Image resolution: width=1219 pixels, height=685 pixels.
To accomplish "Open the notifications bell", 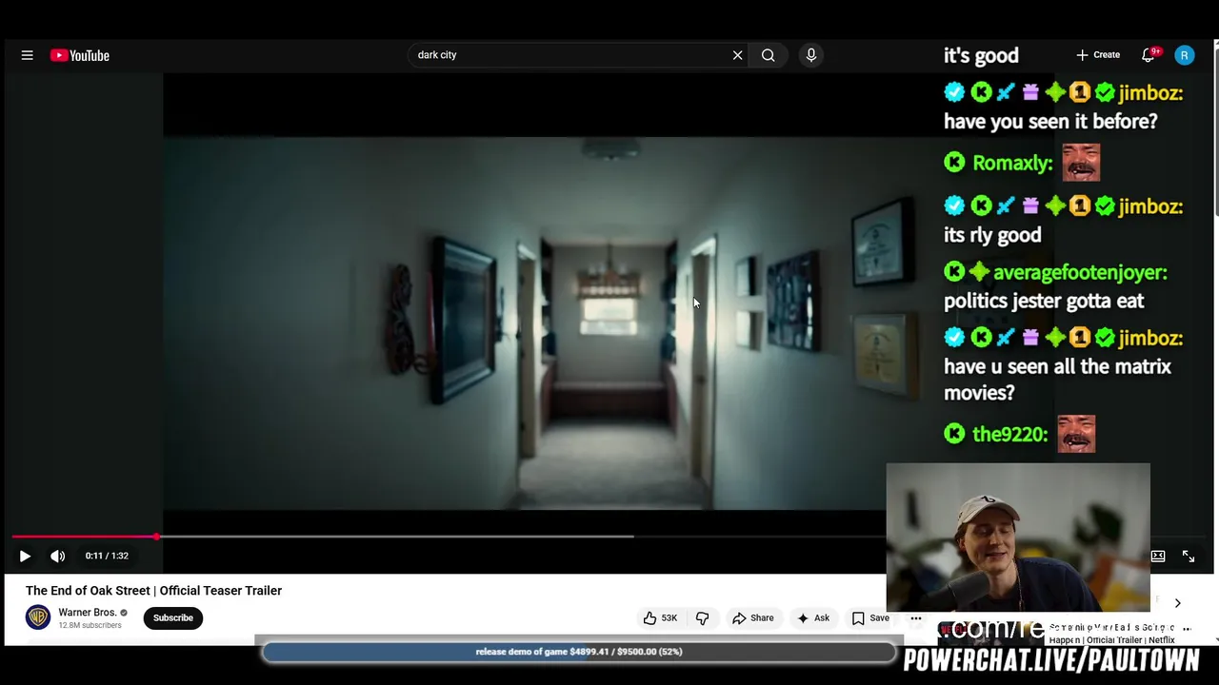I will 1149,55.
